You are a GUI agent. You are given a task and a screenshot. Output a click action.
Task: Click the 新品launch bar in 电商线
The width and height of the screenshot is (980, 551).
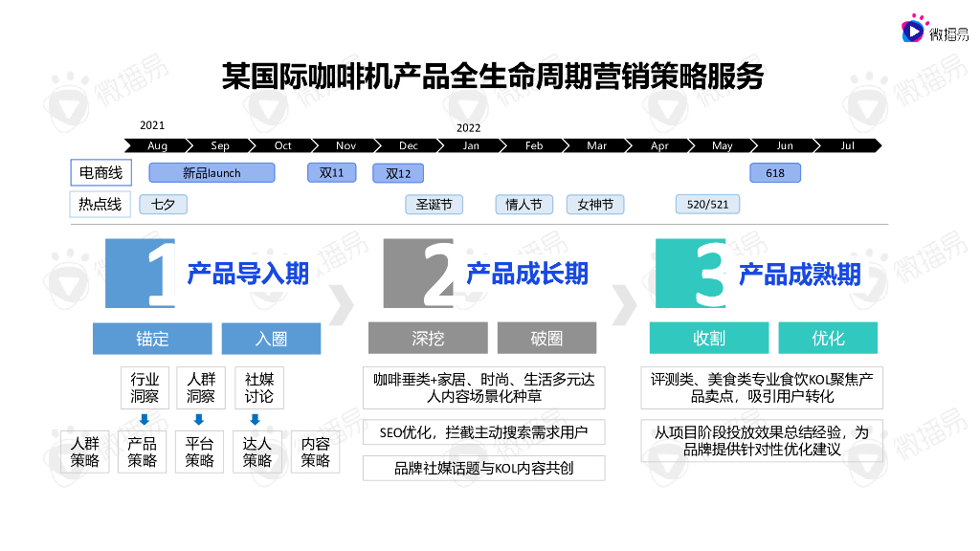pyautogui.click(x=212, y=173)
